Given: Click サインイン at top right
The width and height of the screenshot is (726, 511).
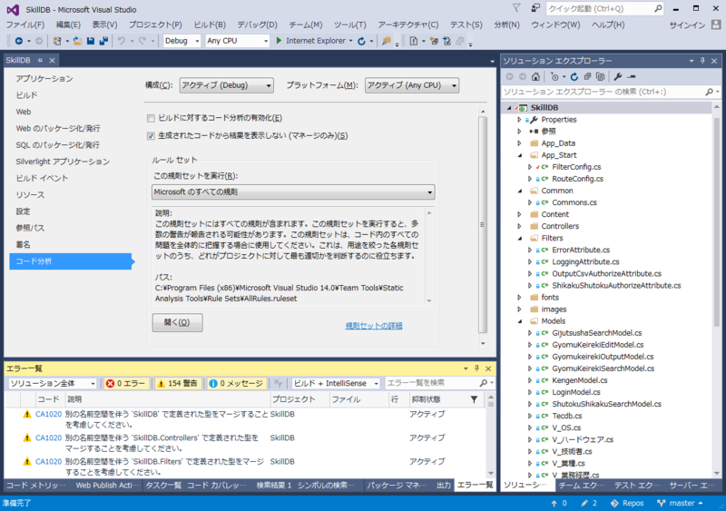Looking at the screenshot, I should point(687,25).
